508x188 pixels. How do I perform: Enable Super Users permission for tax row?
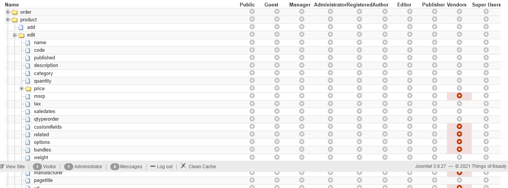[x=486, y=104]
